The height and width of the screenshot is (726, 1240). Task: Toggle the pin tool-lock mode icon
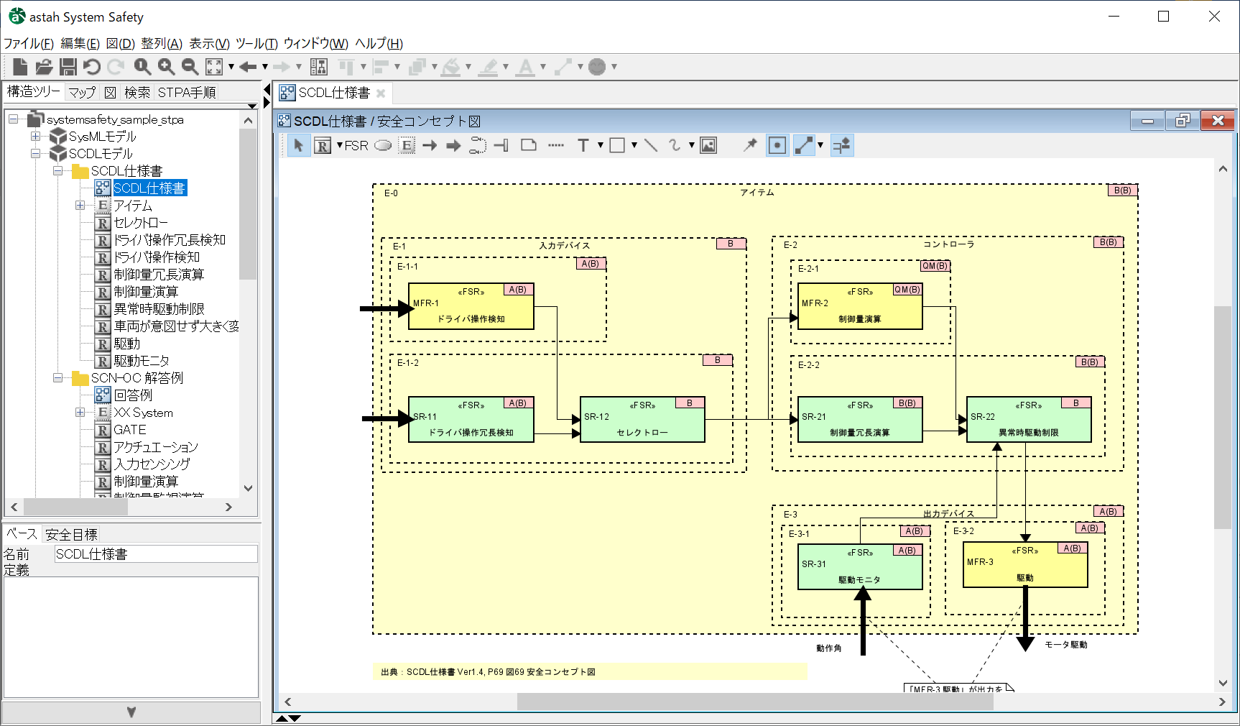pyautogui.click(x=750, y=145)
